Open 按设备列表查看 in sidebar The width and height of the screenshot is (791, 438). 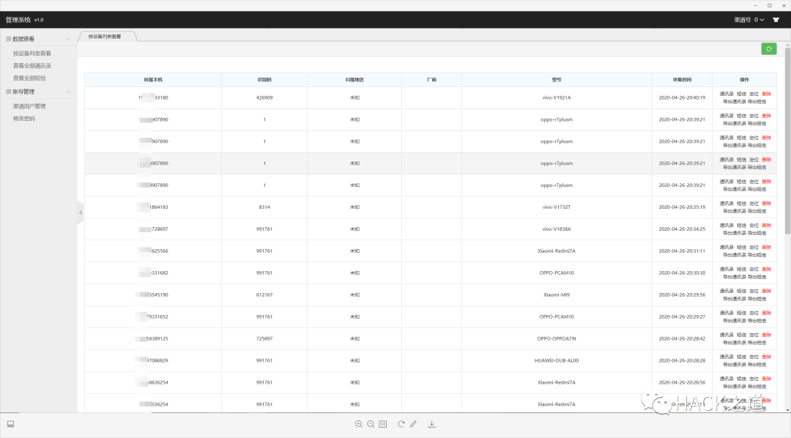[31, 53]
